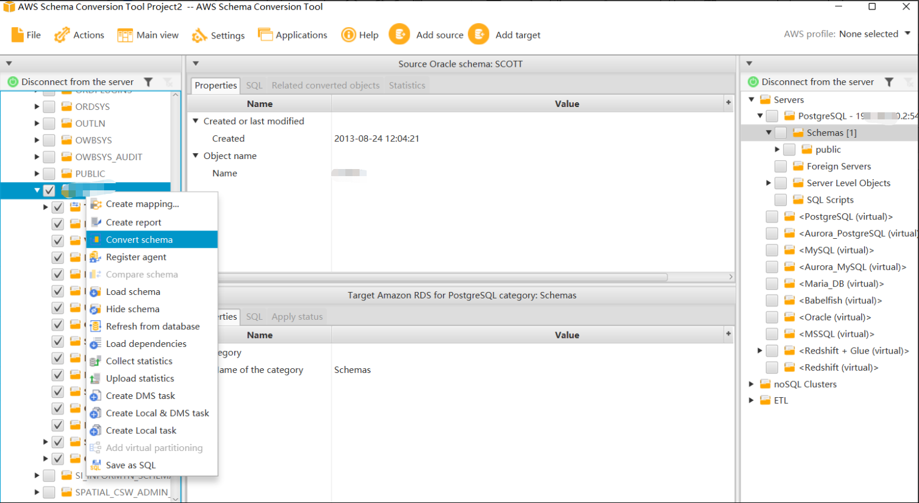Click the Add target round icon
919x503 pixels.
(x=478, y=34)
